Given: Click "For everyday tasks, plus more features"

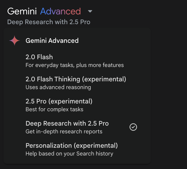Looking at the screenshot, I should [x=75, y=65].
